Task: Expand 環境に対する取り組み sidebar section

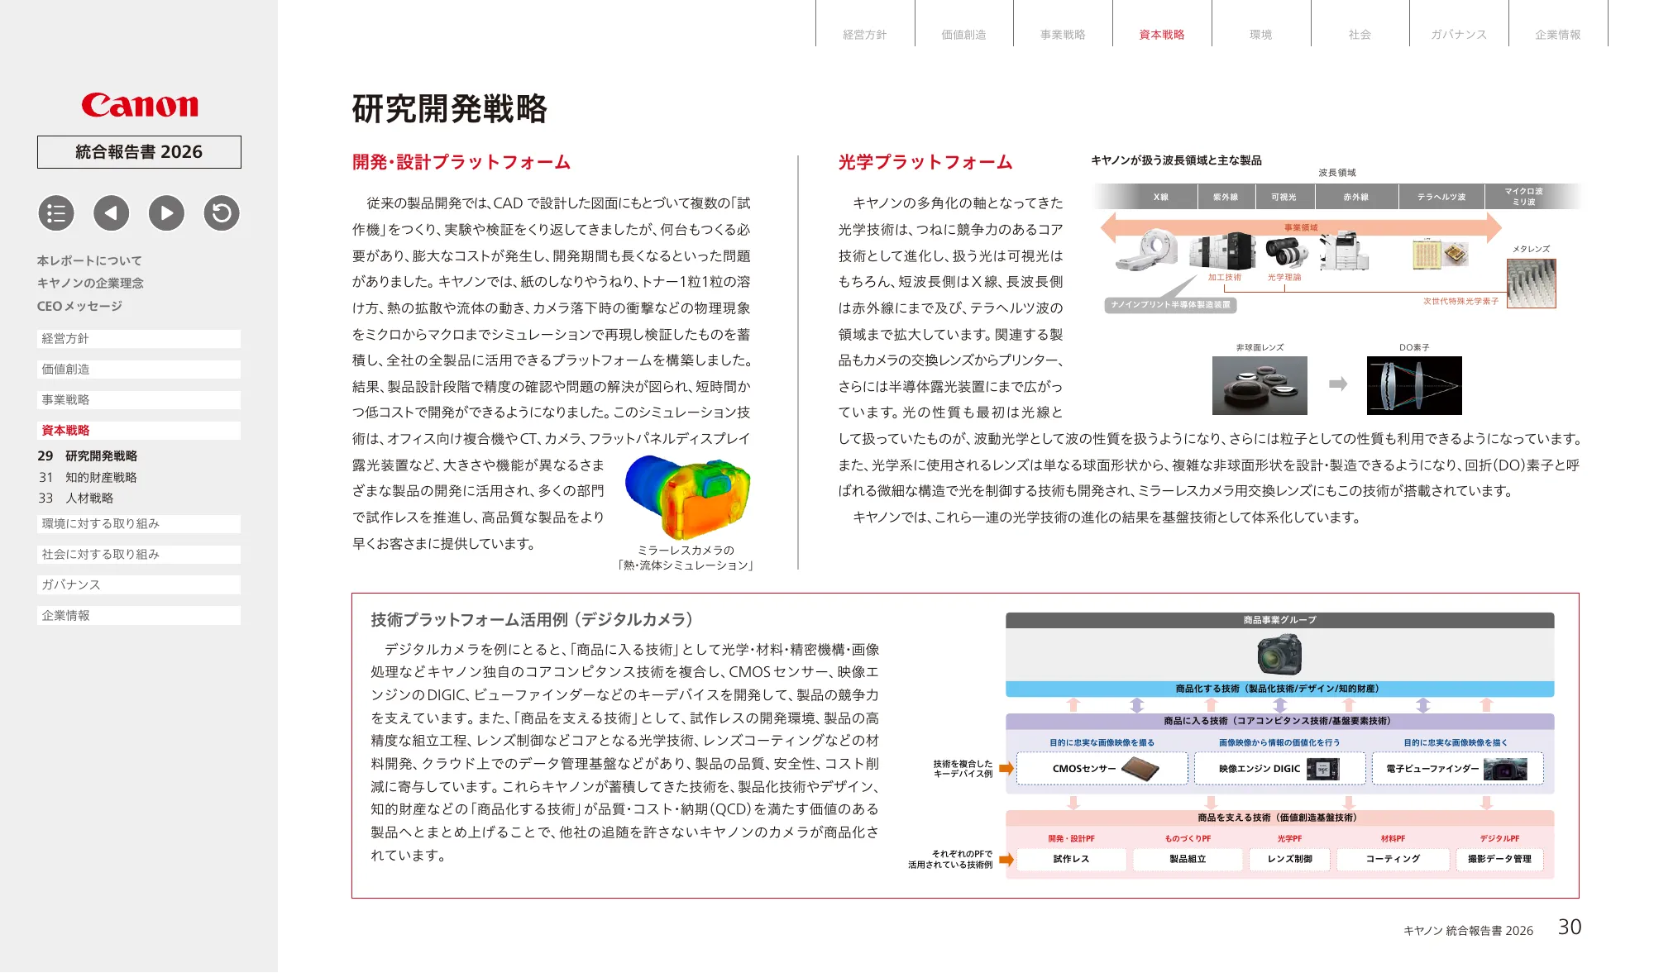Action: [x=139, y=524]
